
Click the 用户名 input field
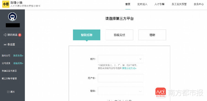click(x=121, y=78)
